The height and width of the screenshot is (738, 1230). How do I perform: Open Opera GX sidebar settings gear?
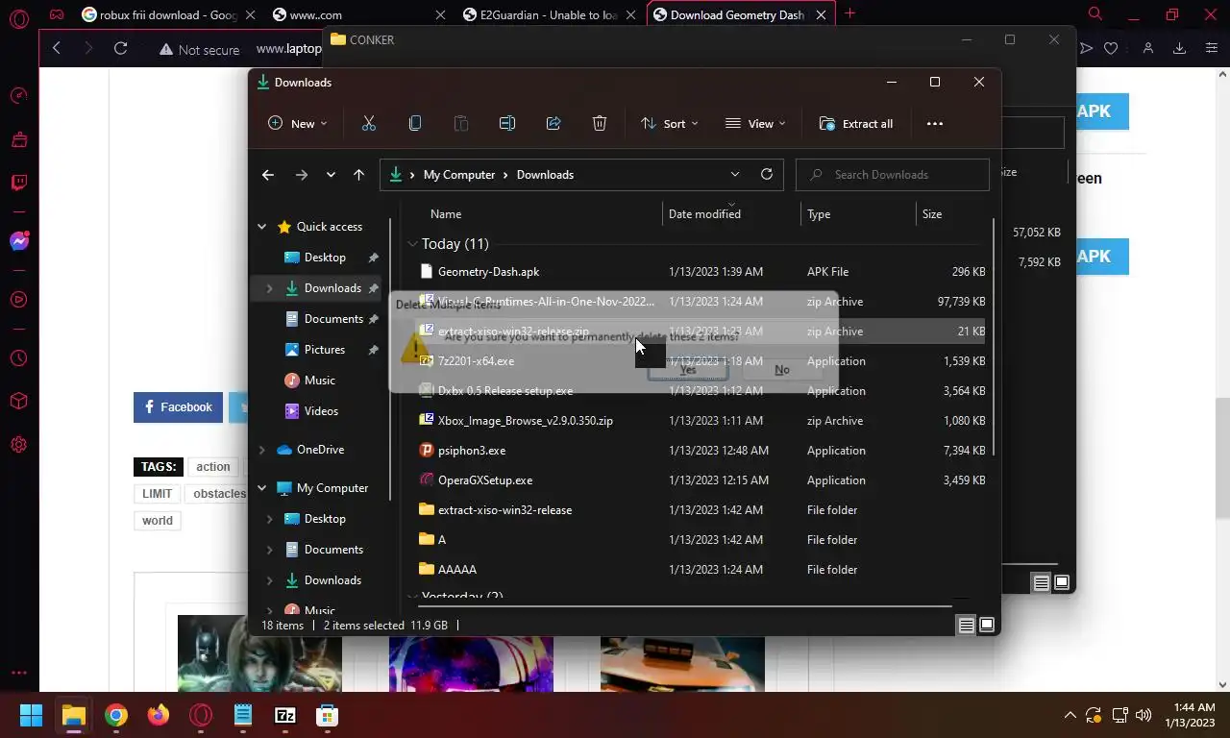(x=18, y=445)
